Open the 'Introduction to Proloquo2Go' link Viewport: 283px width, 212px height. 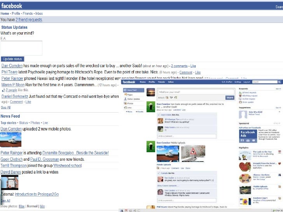click(37, 194)
